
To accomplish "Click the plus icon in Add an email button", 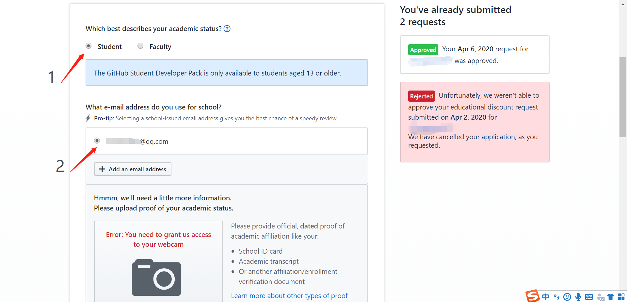I will (102, 169).
